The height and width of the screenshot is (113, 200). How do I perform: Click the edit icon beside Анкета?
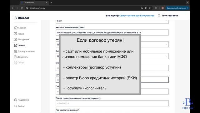point(16,45)
